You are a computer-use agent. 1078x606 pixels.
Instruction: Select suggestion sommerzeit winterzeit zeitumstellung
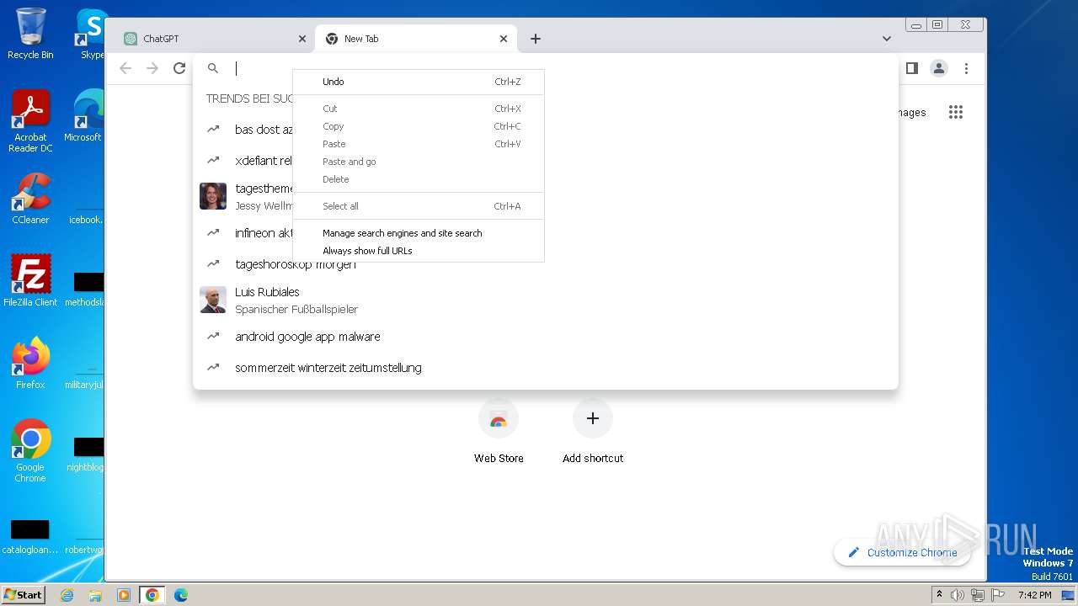pos(546,368)
